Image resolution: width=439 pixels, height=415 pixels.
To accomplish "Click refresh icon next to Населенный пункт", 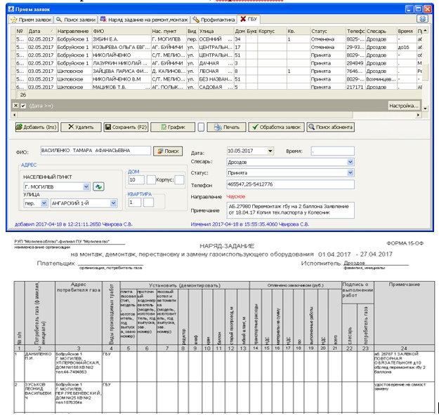I will 98,186.
